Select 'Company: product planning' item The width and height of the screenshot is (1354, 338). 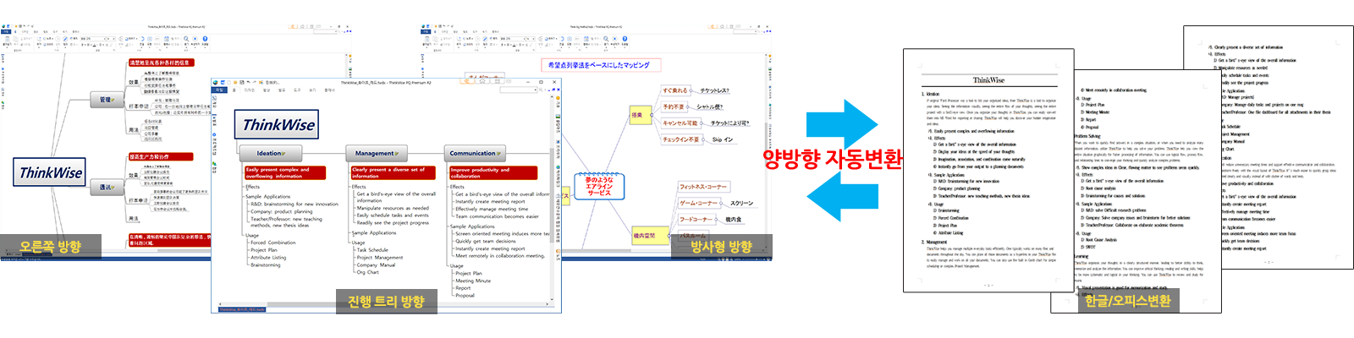[282, 211]
